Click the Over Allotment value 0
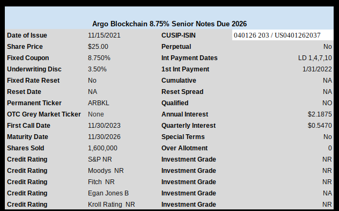Image resolution: width=339 pixels, height=211 pixels. pos(330,148)
